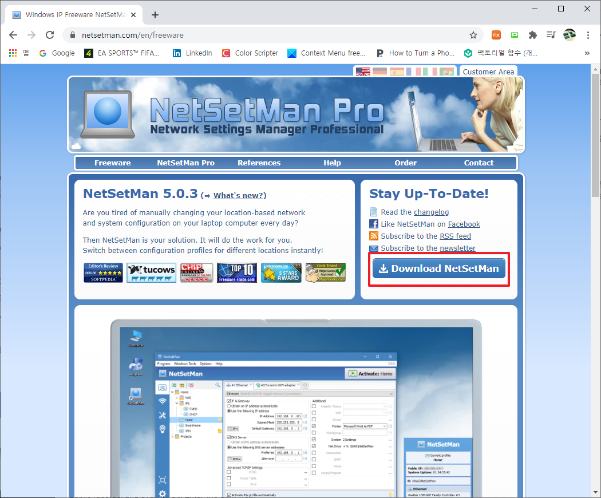Switch site language to Italian flag

(430, 72)
